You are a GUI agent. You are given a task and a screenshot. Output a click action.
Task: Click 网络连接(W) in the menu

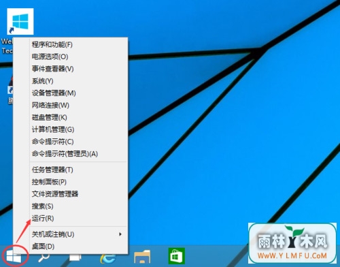[x=71, y=106]
